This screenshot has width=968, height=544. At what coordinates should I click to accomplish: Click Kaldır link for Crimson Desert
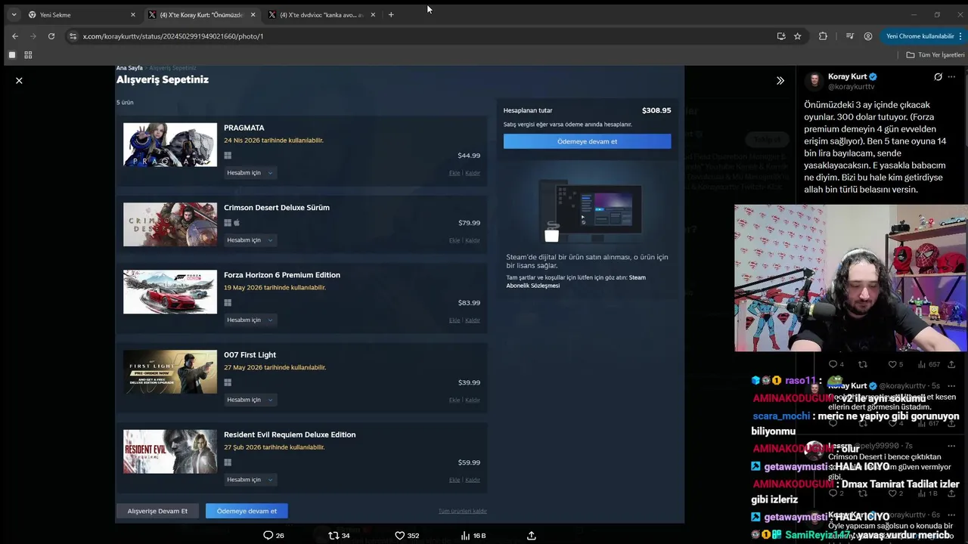tap(473, 240)
